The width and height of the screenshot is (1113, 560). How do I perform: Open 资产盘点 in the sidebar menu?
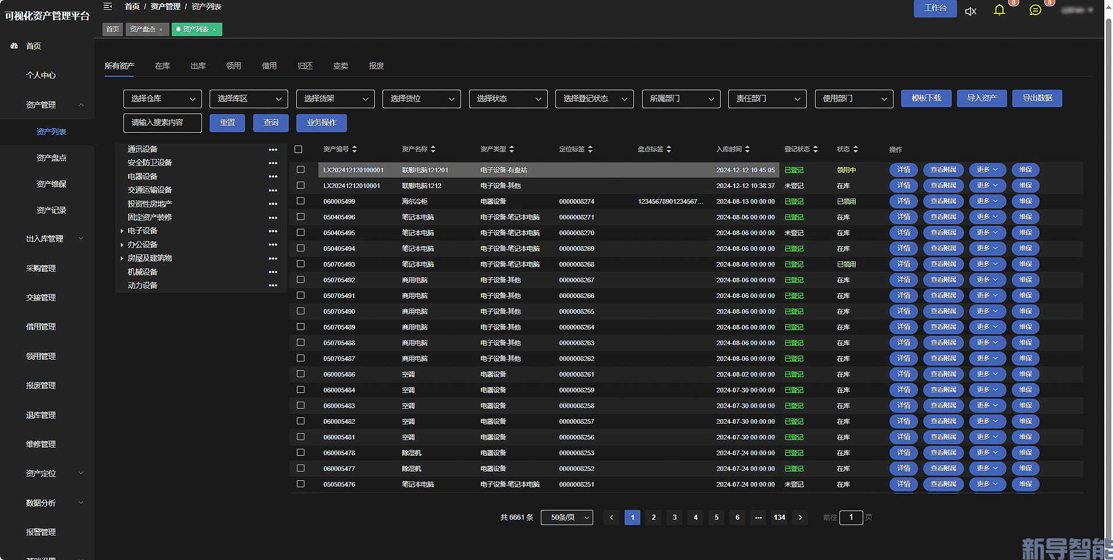51,158
